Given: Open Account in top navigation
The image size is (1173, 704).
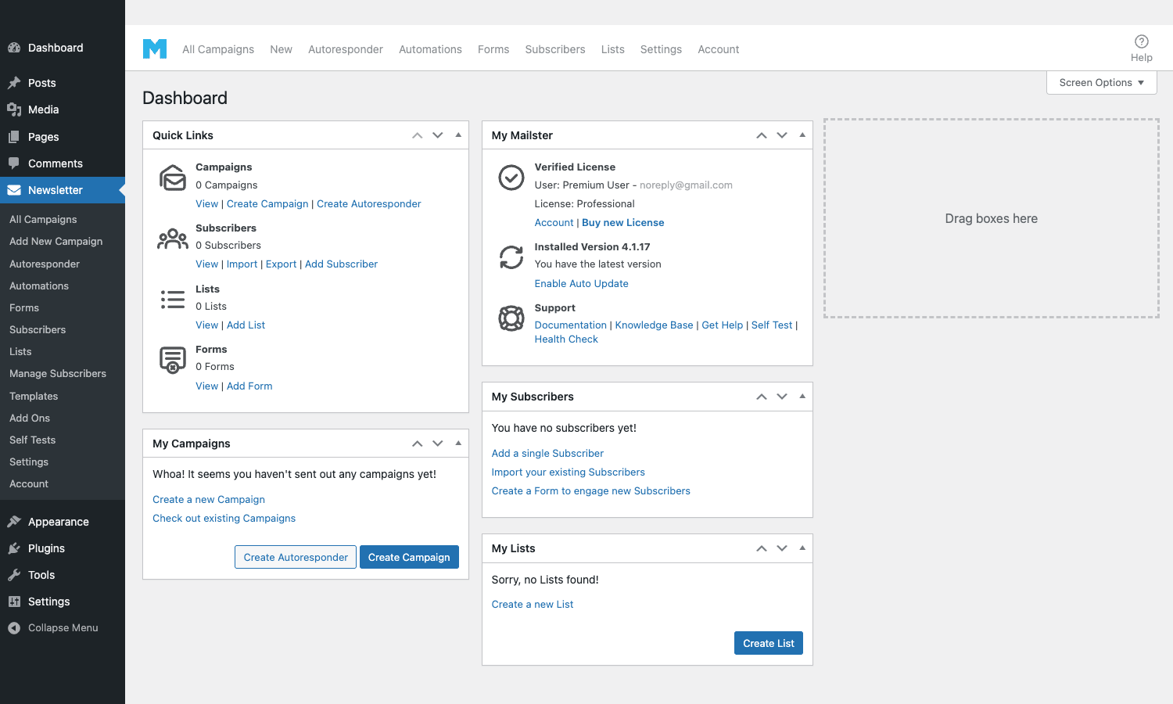Looking at the screenshot, I should (719, 49).
